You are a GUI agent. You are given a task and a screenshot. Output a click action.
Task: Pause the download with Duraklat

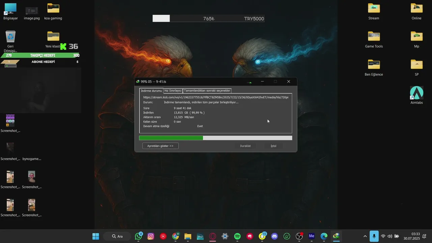tap(245, 146)
